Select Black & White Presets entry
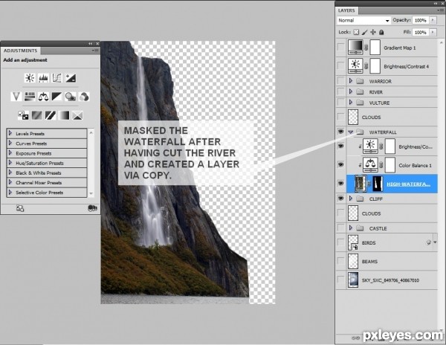 pos(47,172)
